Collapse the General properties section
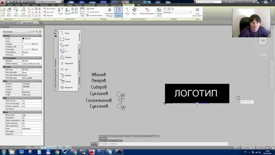Viewport: 275px width, 155px height. [40, 36]
